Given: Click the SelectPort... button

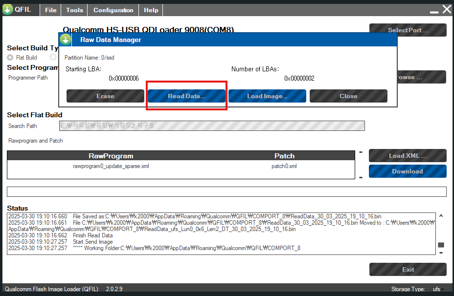Looking at the screenshot, I should coord(408,30).
